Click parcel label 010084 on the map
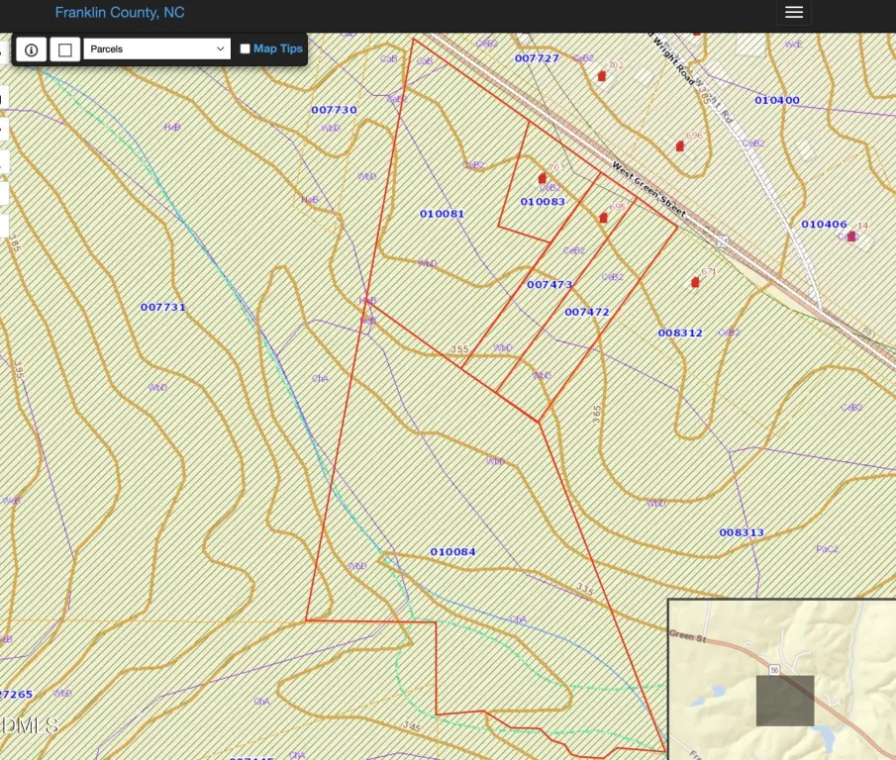 tap(452, 551)
